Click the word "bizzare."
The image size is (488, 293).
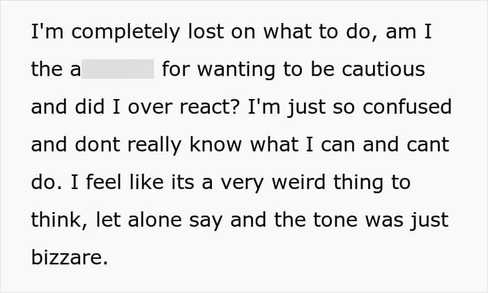(70, 258)
